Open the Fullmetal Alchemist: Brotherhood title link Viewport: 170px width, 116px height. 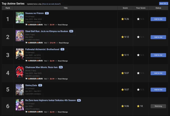(42, 49)
